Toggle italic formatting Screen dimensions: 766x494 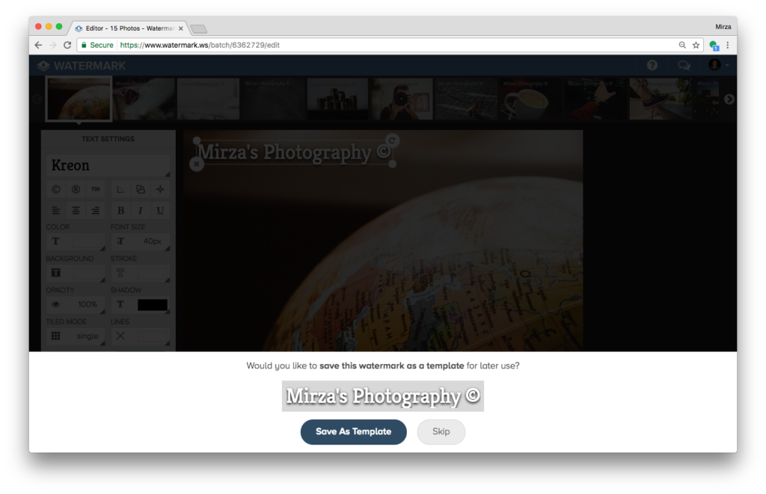pos(140,211)
